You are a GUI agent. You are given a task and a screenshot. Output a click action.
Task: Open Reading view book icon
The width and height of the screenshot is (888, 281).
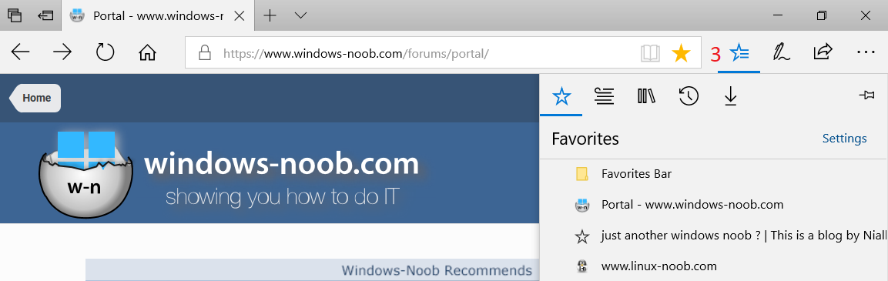click(651, 53)
